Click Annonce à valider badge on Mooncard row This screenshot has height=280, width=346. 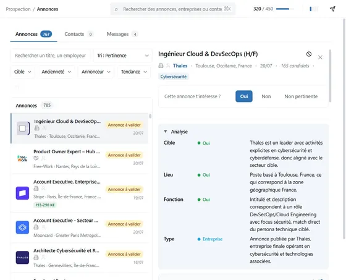[x=124, y=224]
